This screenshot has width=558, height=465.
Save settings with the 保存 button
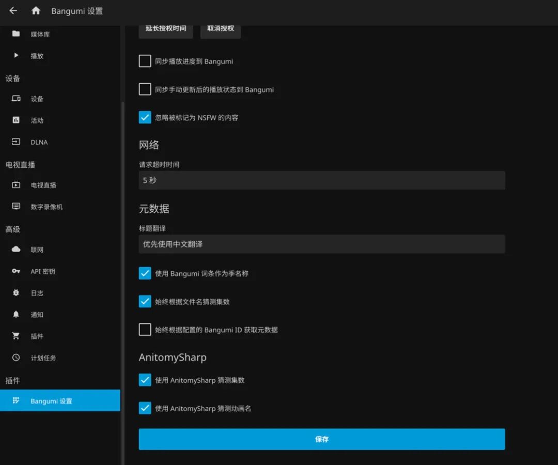click(x=322, y=439)
